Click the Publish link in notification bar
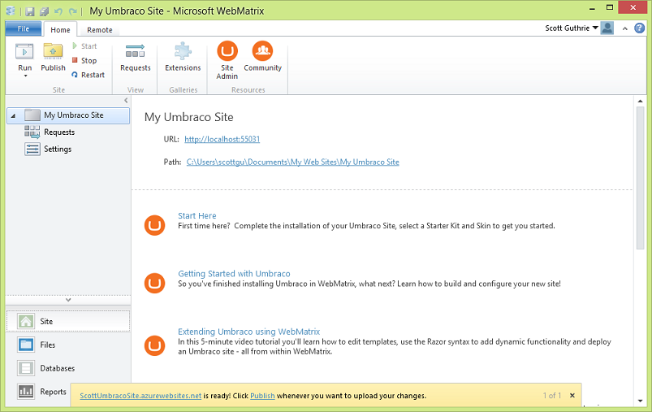 coord(262,396)
